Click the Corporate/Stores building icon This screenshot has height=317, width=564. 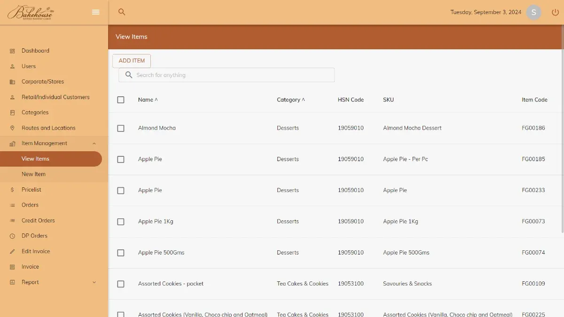coord(12,82)
